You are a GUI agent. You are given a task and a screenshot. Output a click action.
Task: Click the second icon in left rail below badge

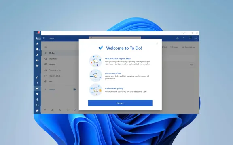(38, 39)
